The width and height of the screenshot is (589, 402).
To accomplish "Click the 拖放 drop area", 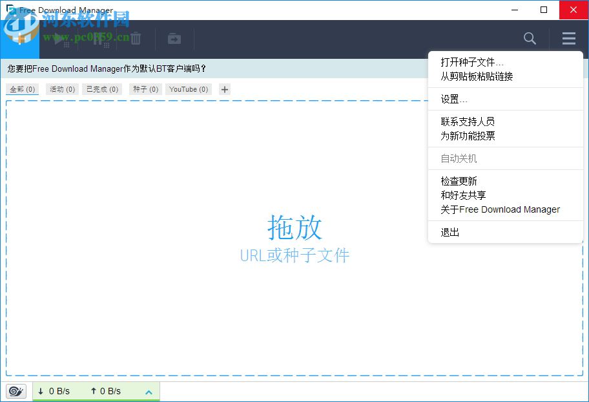I will (294, 229).
